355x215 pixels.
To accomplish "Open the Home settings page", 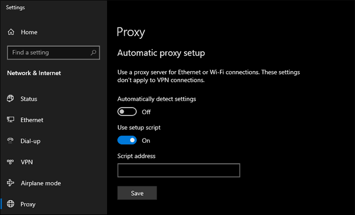I will 29,32.
